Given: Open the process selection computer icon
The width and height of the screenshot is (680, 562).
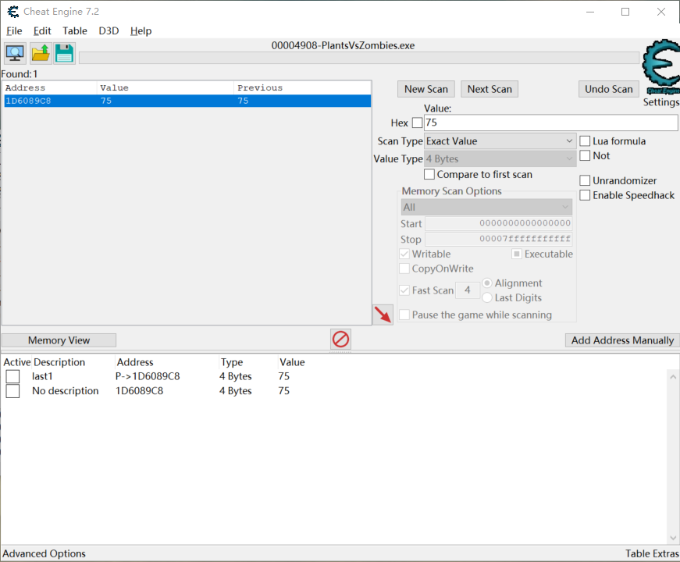Looking at the screenshot, I should click(x=15, y=53).
